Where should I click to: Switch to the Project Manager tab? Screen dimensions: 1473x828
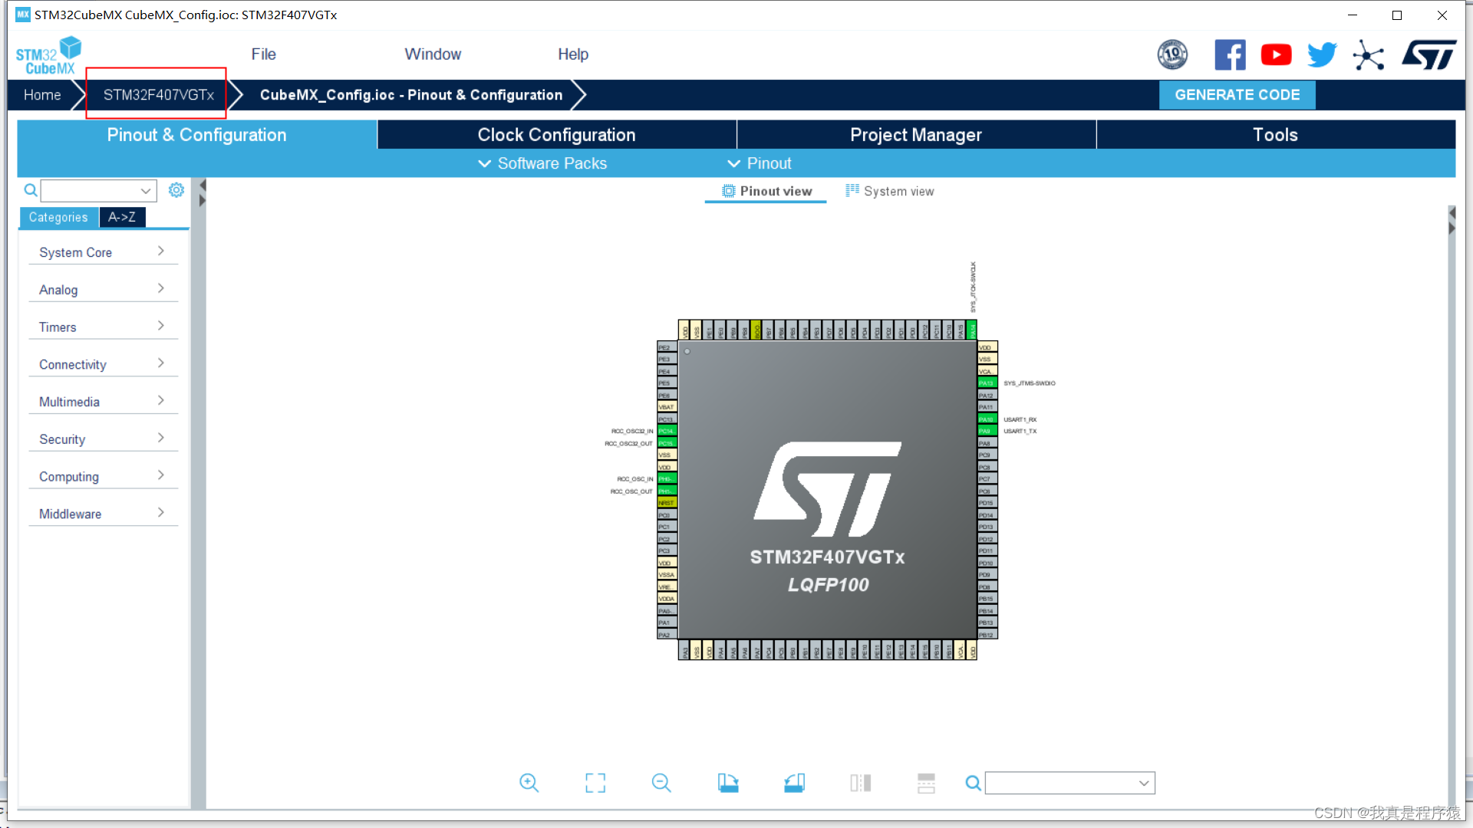pos(916,135)
